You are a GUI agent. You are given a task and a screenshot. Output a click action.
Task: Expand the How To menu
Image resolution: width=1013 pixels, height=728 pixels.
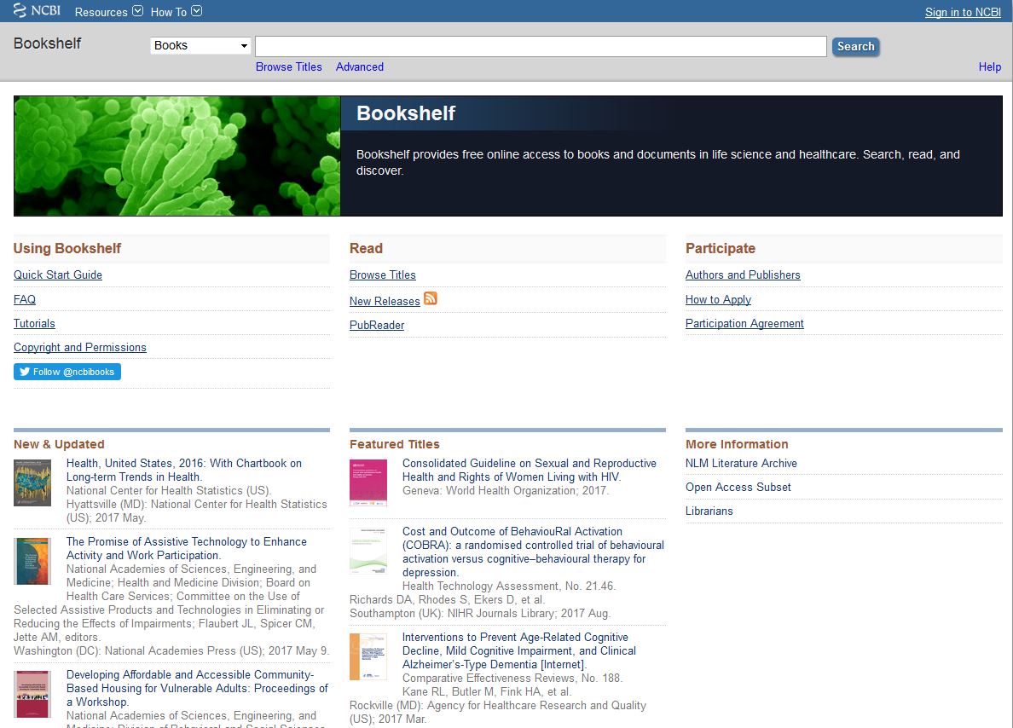click(176, 12)
